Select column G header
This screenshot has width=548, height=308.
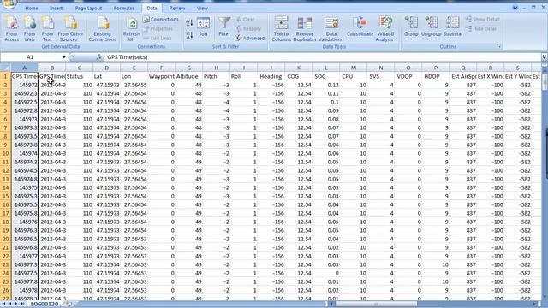[188, 68]
